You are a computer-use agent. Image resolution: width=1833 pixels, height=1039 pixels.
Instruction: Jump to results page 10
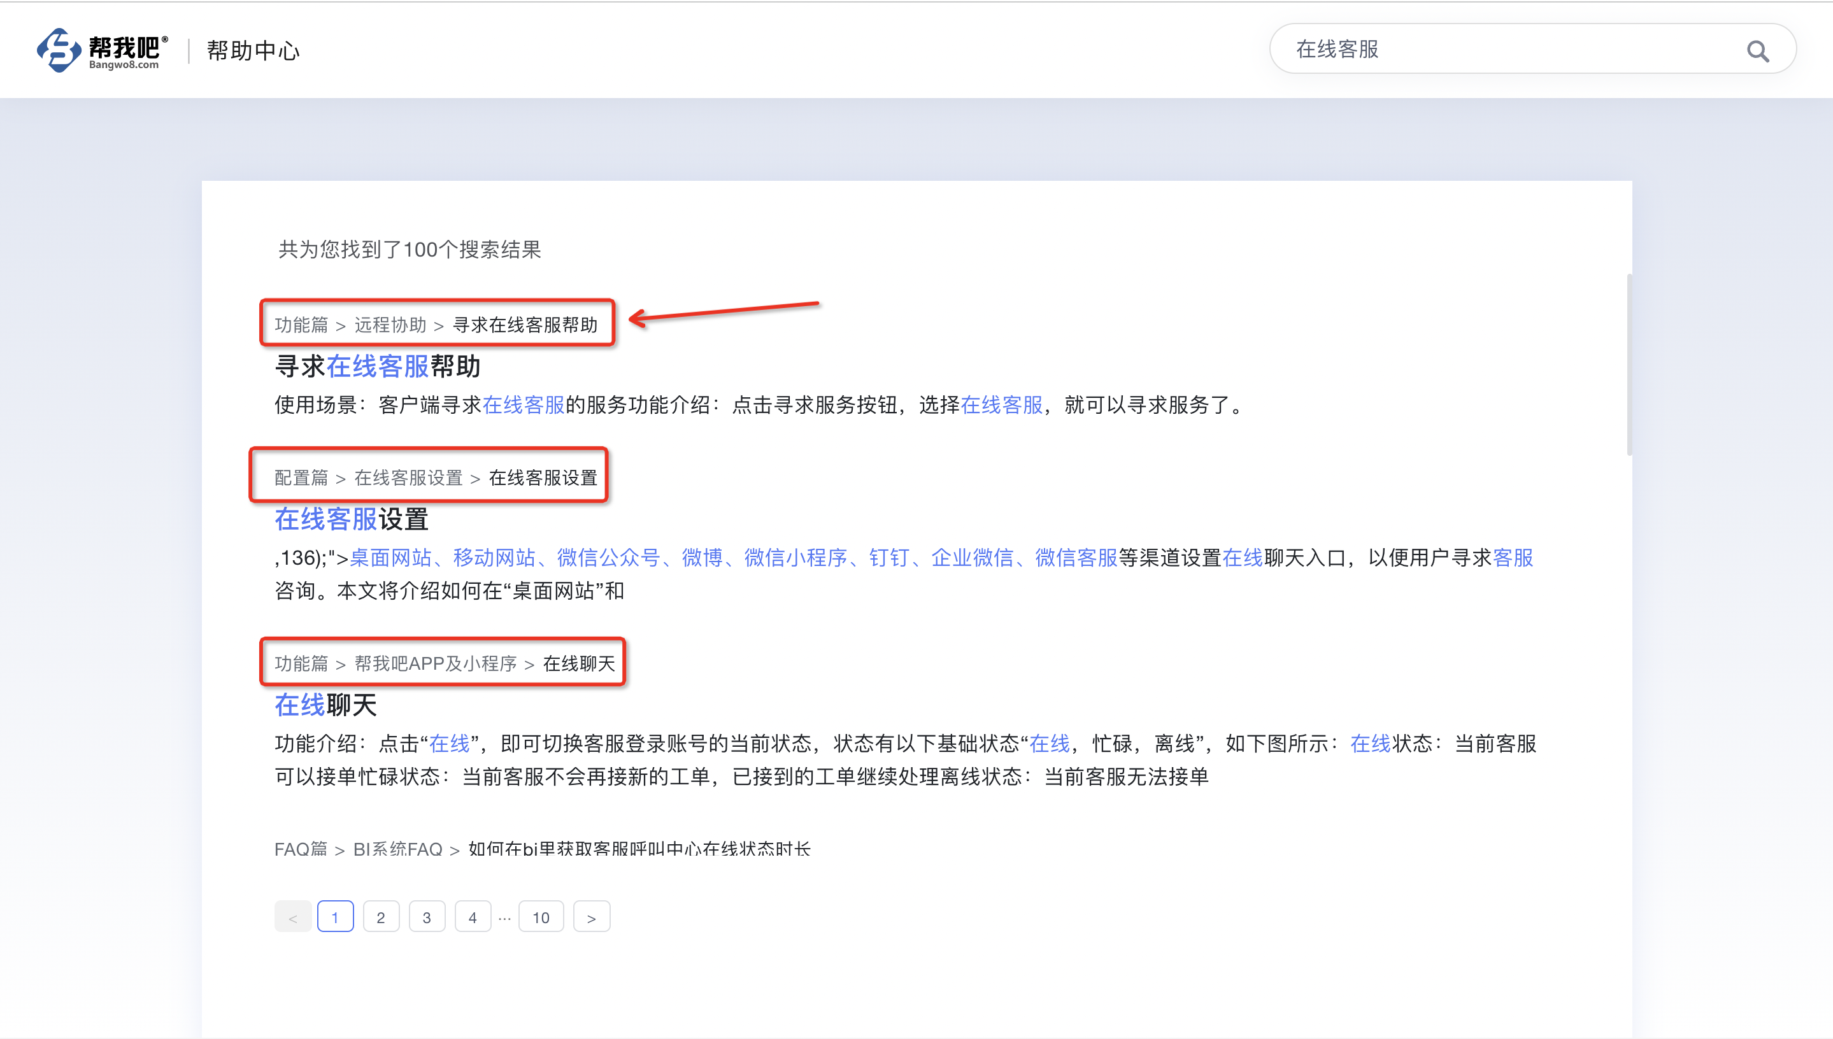(541, 917)
